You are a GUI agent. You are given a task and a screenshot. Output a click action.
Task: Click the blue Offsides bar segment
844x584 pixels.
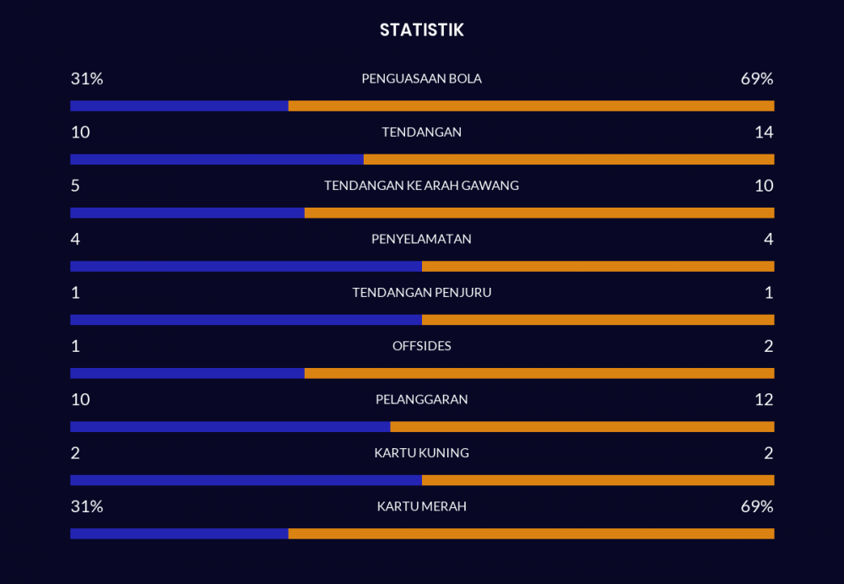coord(187,373)
